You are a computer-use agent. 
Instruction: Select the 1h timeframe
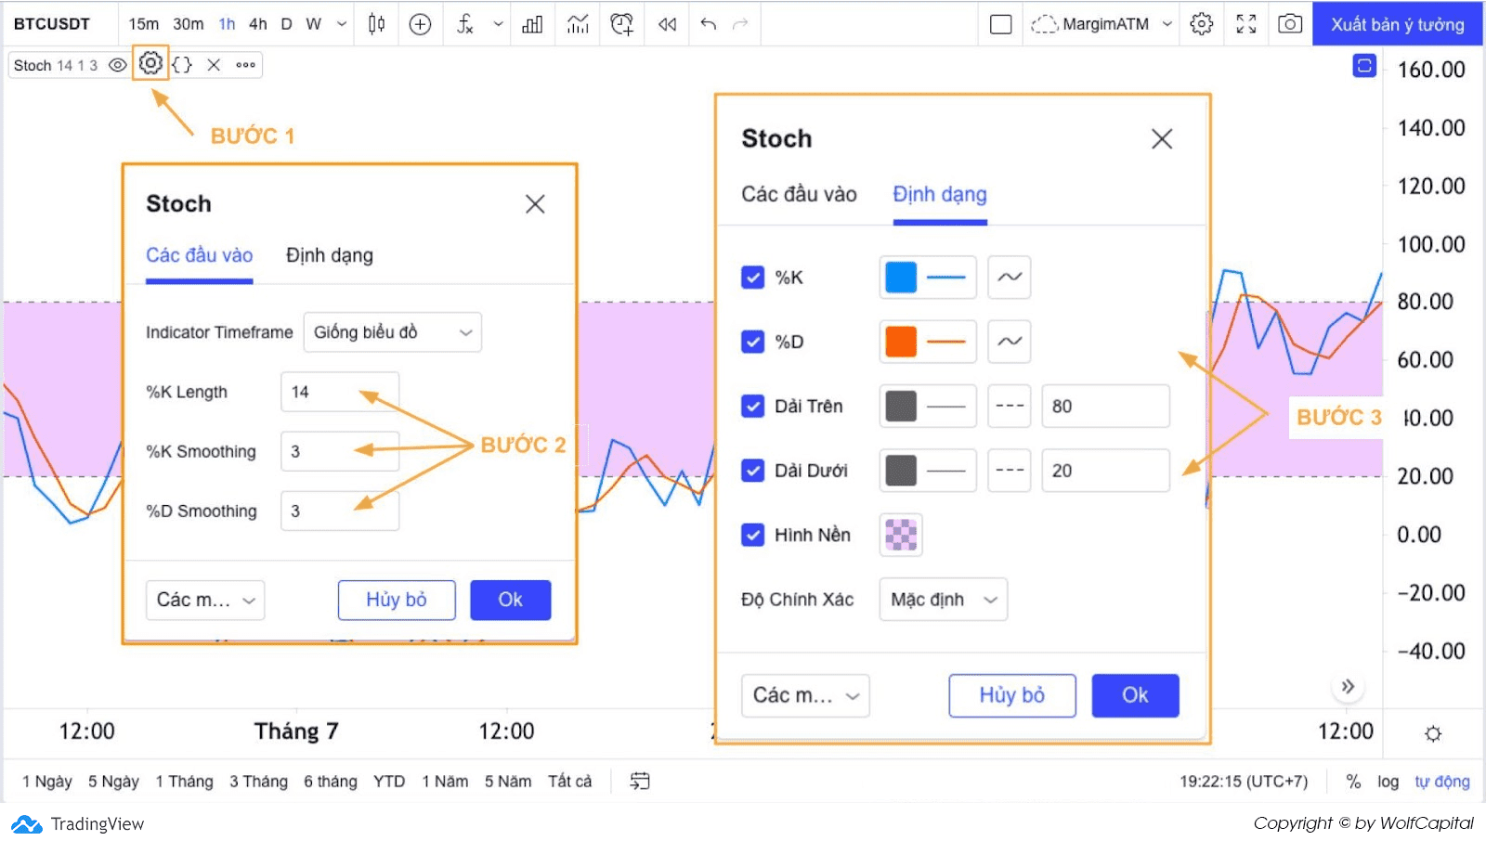pos(227,24)
